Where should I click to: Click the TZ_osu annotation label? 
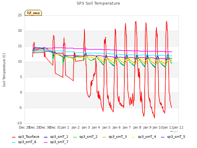pyautogui.click(x=33, y=13)
